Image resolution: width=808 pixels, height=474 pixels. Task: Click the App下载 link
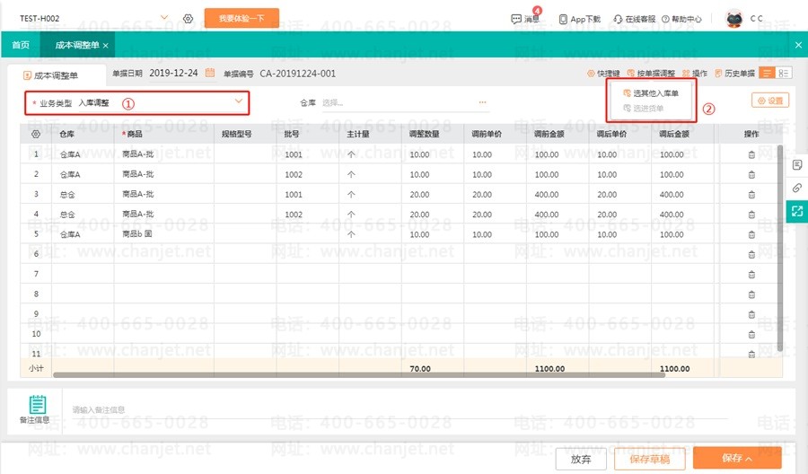click(x=580, y=19)
